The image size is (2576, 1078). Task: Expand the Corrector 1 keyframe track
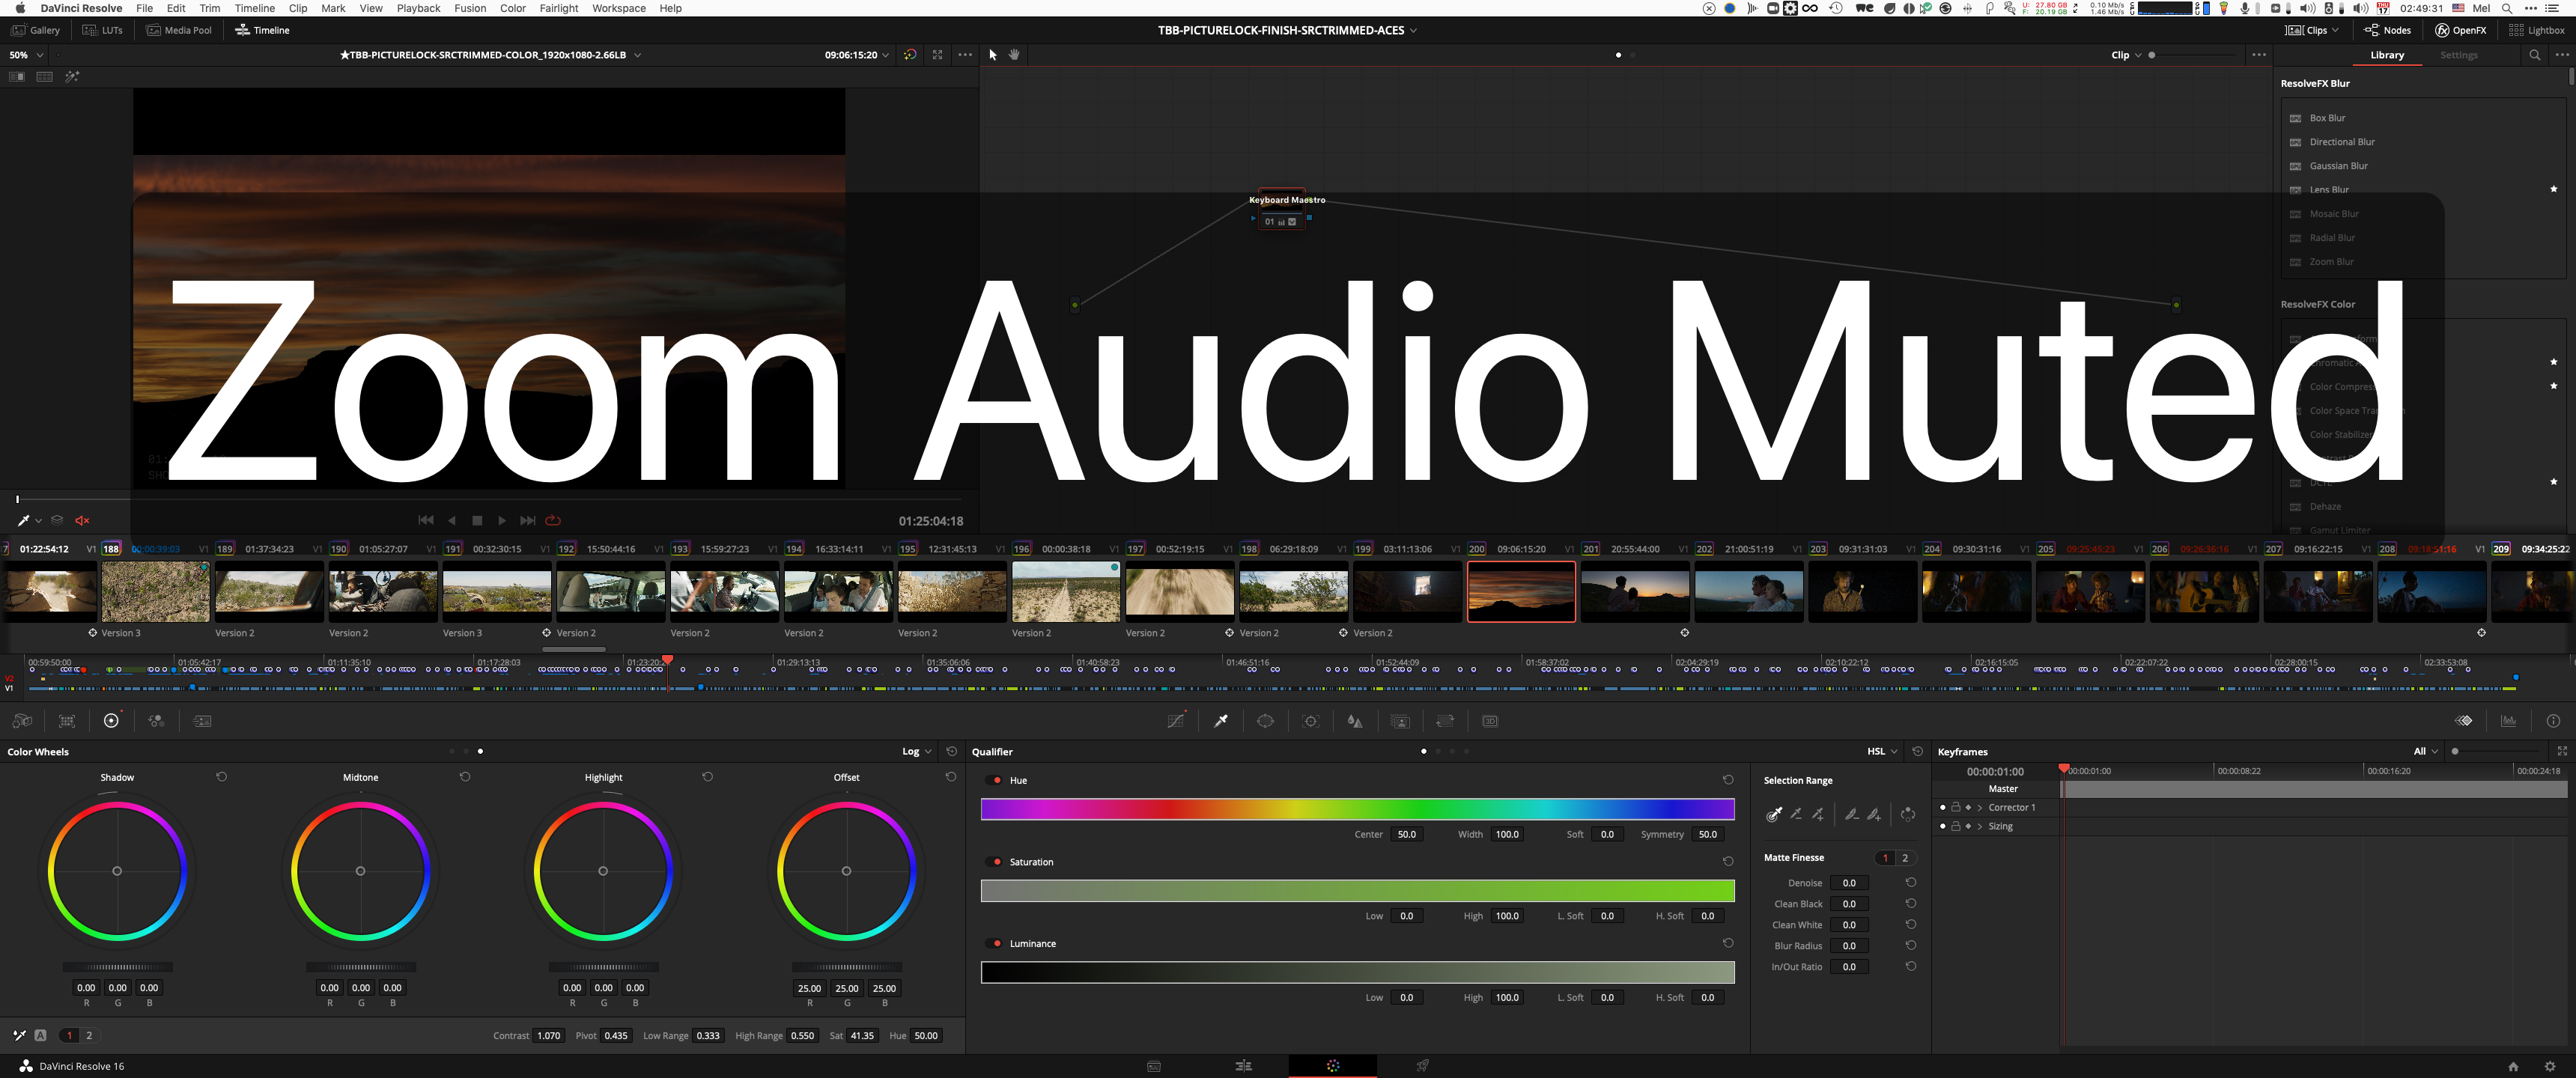coord(1979,807)
